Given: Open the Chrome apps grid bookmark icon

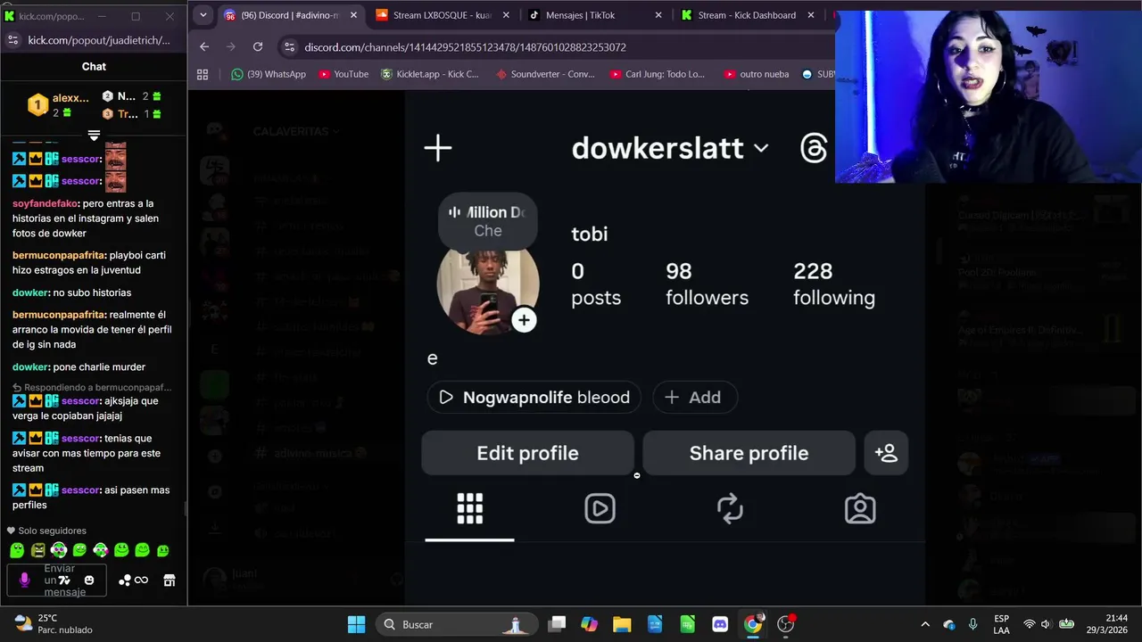Looking at the screenshot, I should [x=203, y=75].
